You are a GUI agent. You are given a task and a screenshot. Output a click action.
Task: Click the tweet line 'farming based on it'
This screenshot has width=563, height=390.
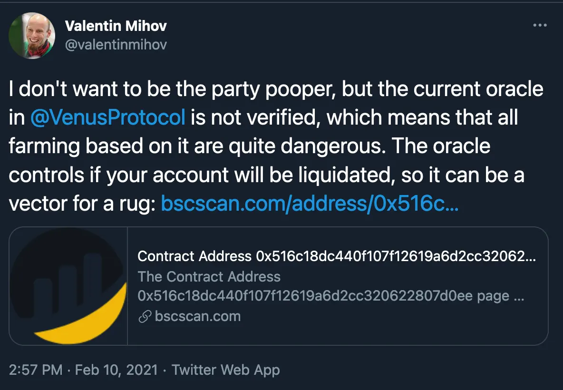pyautogui.click(x=250, y=146)
